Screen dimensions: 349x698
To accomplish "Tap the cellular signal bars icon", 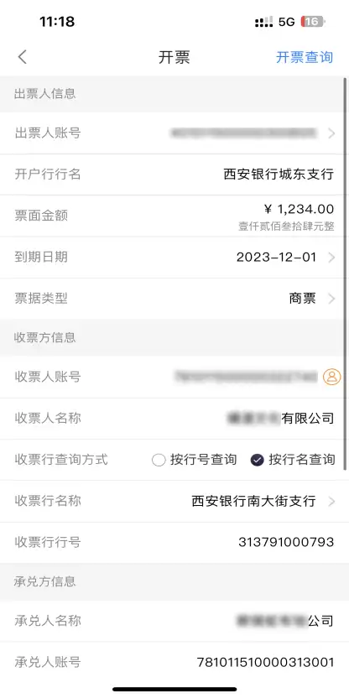I will click(264, 22).
